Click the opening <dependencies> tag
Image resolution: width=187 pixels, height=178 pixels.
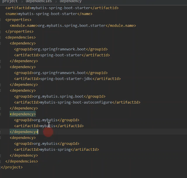tap(20, 38)
